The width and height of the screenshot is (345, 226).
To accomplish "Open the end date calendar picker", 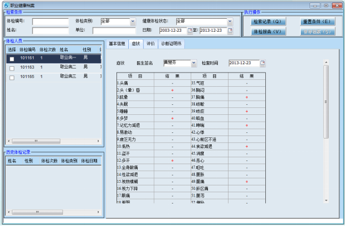I will (230, 31).
